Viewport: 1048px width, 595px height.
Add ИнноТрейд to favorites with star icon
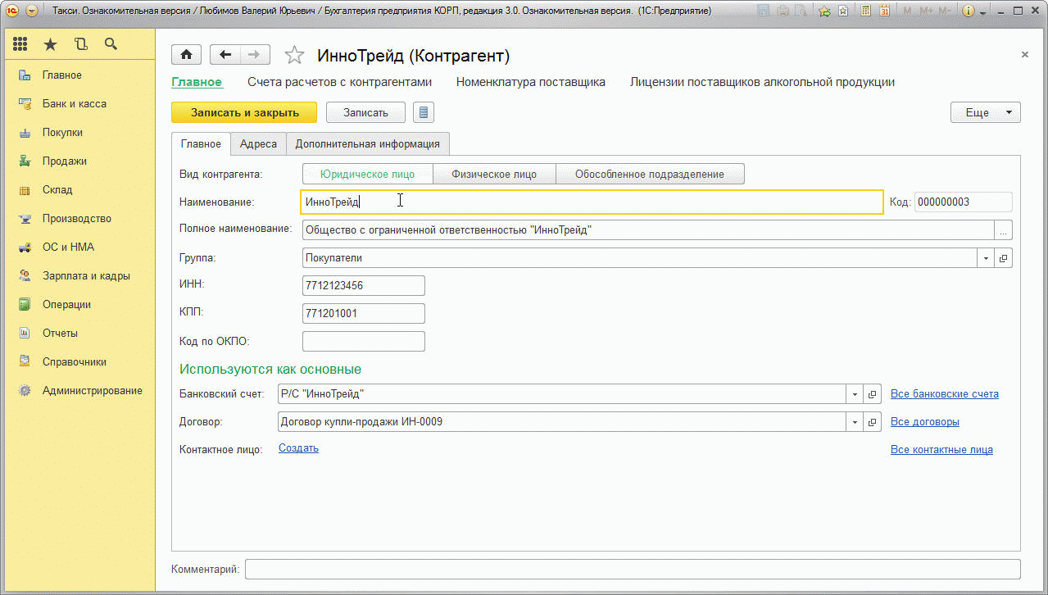point(294,56)
